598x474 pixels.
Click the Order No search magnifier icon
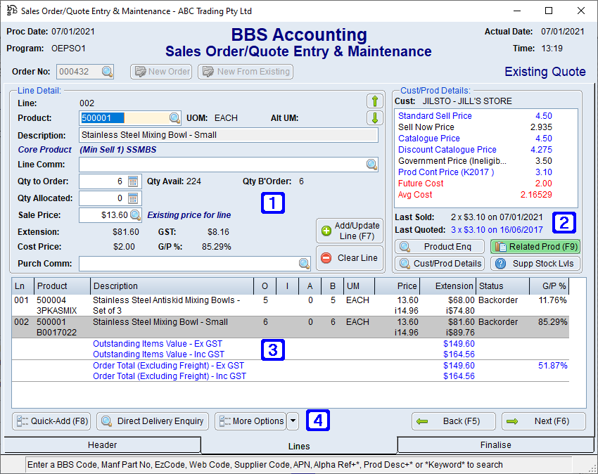[x=107, y=72]
